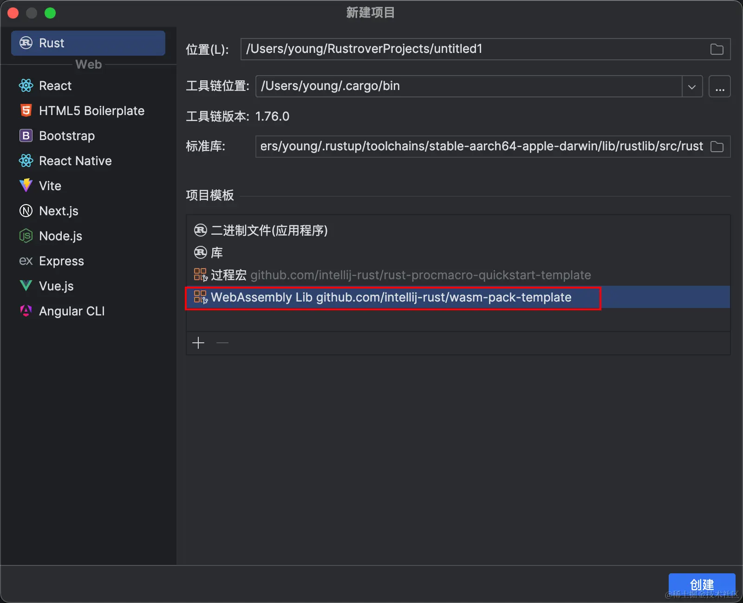Click the Angular shield icon
This screenshot has height=603, width=743.
26,311
